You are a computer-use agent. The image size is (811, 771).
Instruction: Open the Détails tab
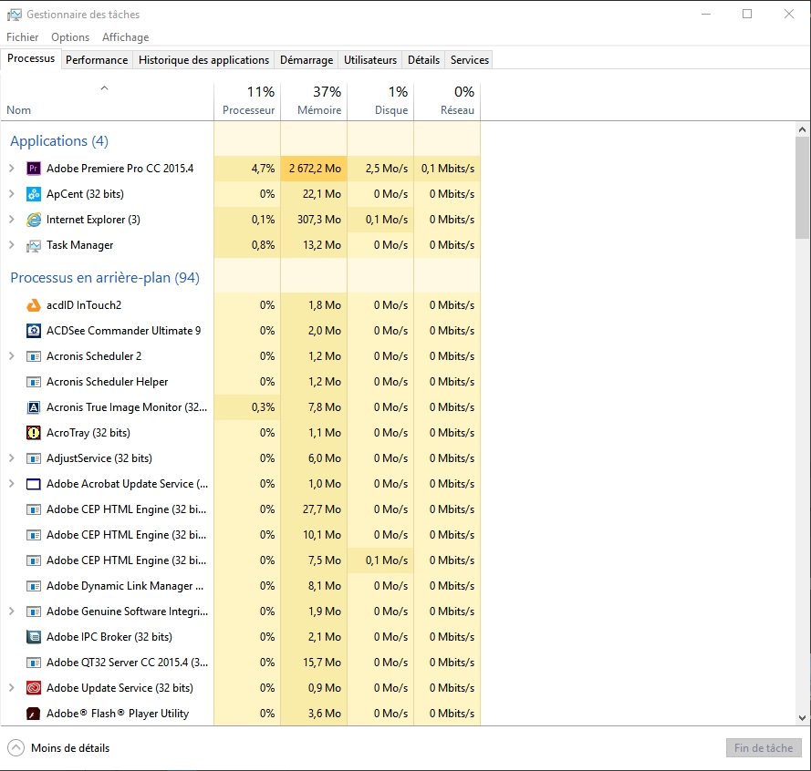(x=423, y=60)
